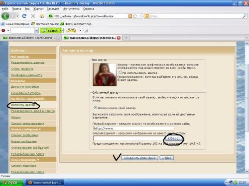Click the grey highlighter icon on the toolbar
The height and width of the screenshot is (186, 249).
86,31
